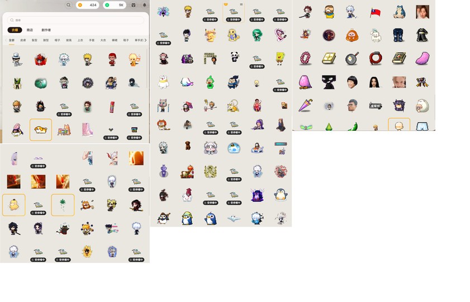
Task: Select the Snorlax item
Action: pos(399,12)
